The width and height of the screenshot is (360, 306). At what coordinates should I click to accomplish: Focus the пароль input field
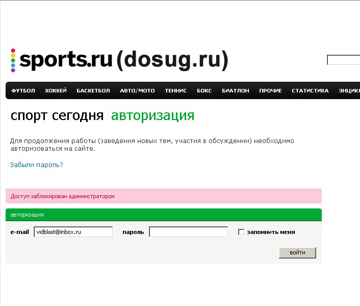189,232
